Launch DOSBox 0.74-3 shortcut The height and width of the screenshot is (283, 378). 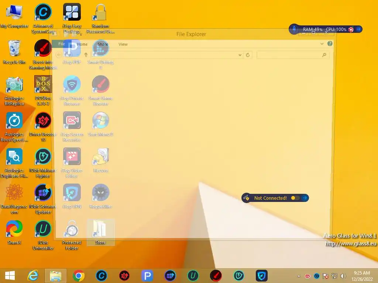pos(43,91)
